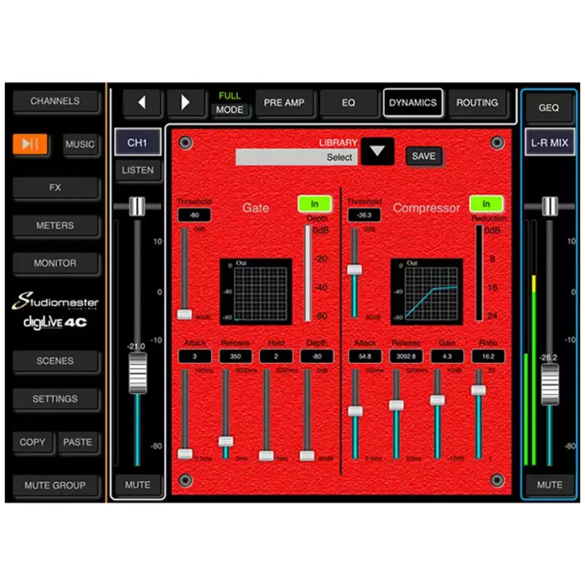
Task: Click the right arrow to go to next channel
Action: pos(187,102)
